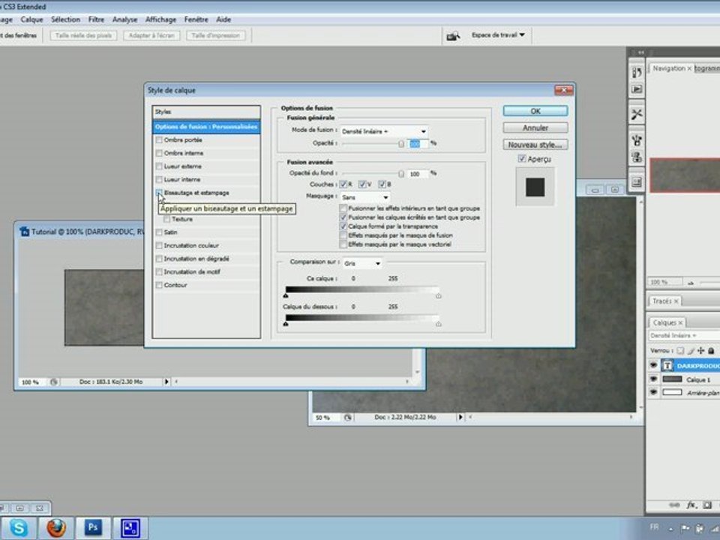This screenshot has width=720, height=540.
Task: Open Skype from the taskbar
Action: 19,527
